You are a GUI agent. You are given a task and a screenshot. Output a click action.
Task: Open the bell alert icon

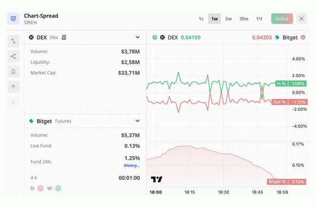tap(13, 72)
